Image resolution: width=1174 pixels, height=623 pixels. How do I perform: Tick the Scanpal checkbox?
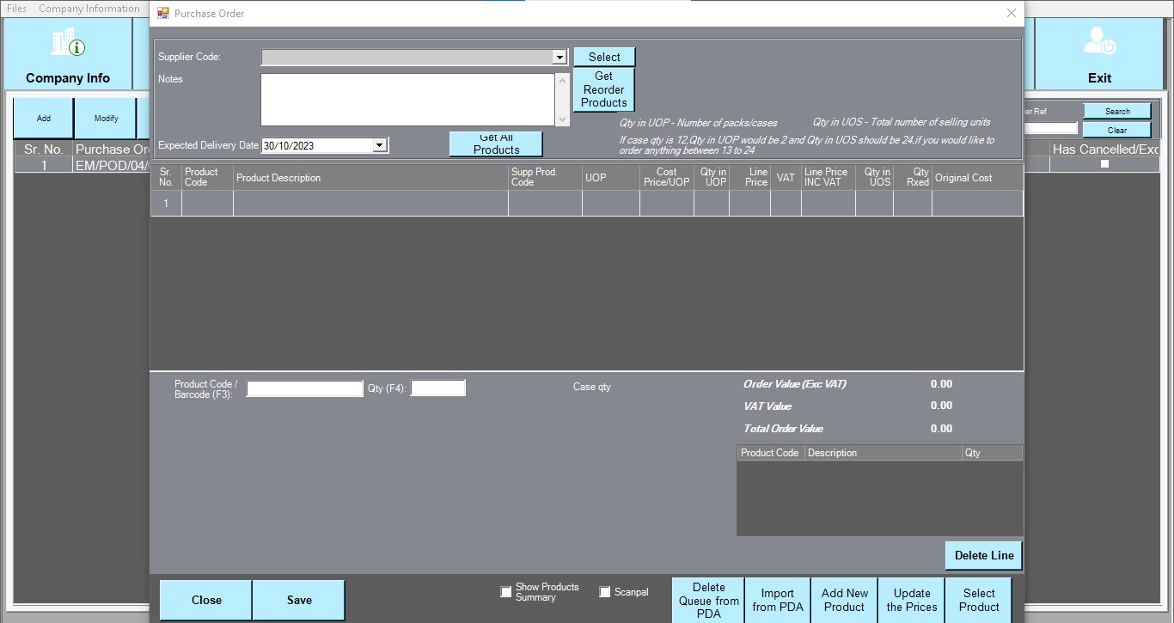605,592
